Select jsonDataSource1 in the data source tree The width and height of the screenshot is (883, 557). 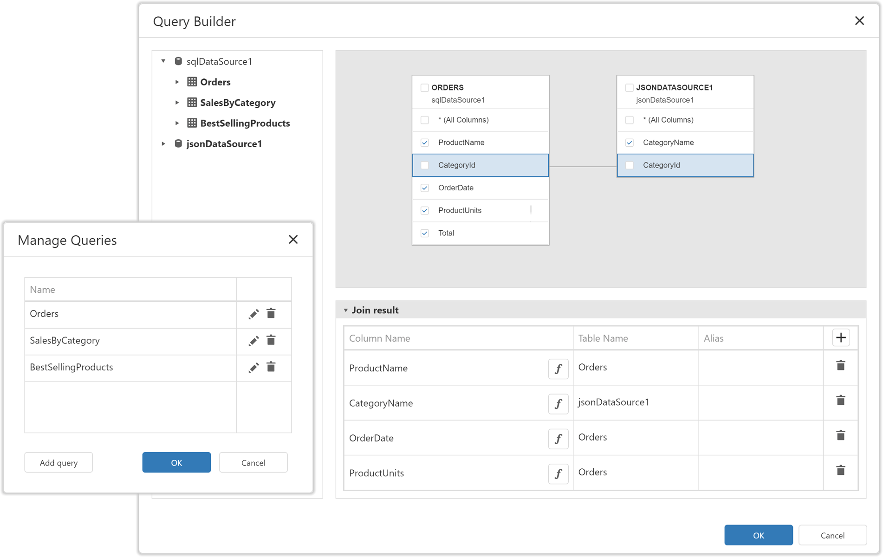pos(224,144)
